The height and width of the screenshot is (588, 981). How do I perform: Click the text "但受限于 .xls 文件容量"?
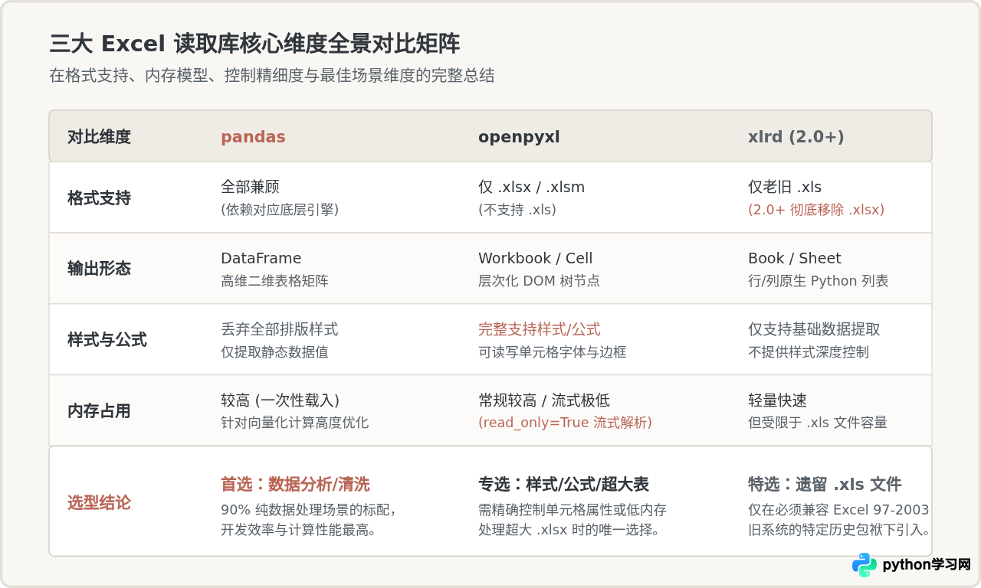click(818, 423)
